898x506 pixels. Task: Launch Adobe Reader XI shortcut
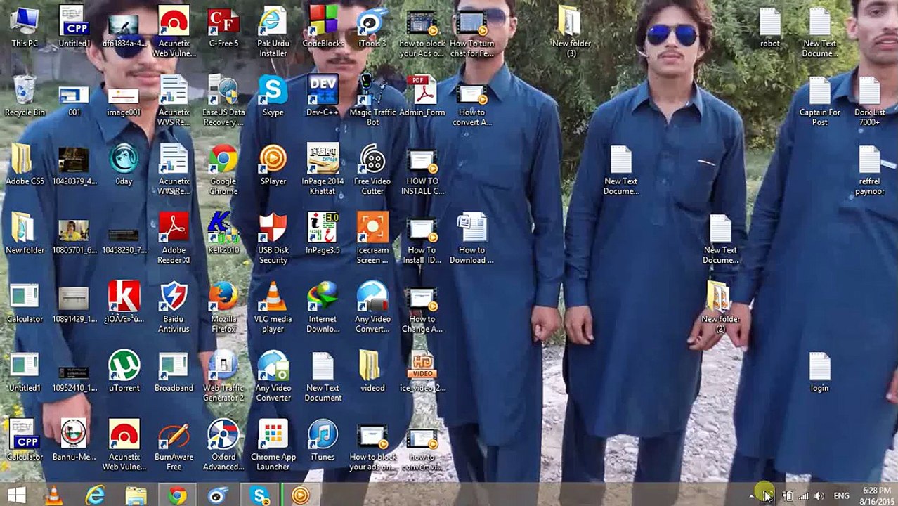click(x=174, y=240)
